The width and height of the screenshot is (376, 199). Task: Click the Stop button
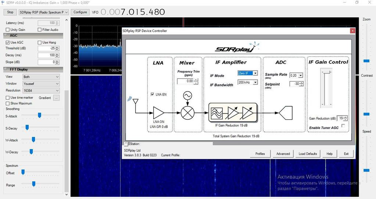(x=10, y=12)
